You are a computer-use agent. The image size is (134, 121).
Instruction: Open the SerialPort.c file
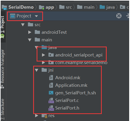click(x=67, y=100)
